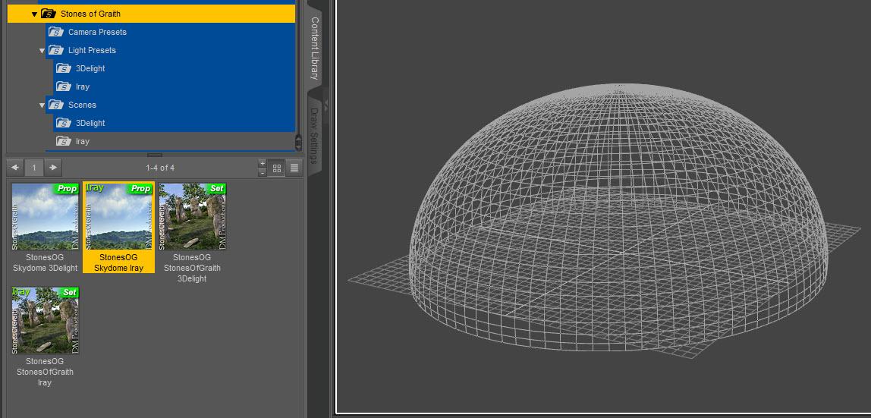Increase thumbnail size with plus button
Screen dimensions: 871x418
click(x=263, y=164)
